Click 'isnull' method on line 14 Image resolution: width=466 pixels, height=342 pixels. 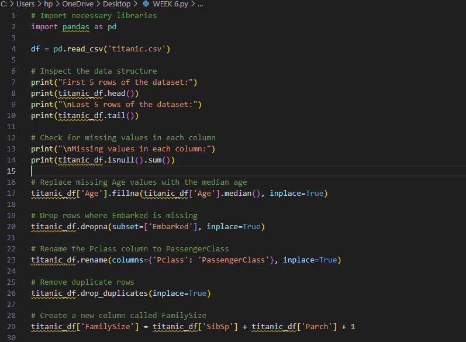point(121,160)
